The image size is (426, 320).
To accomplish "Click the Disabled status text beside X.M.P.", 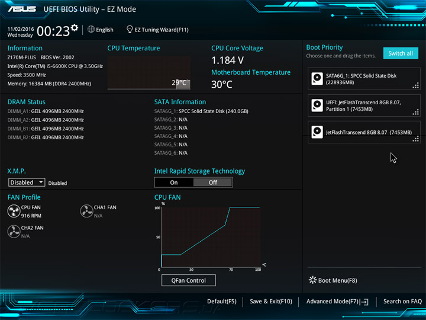I will point(57,183).
